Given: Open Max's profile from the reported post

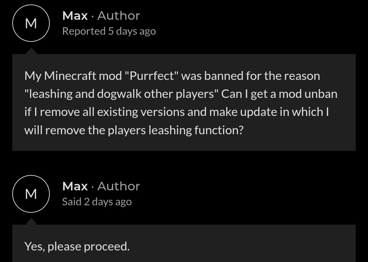Looking at the screenshot, I should tap(75, 16).
